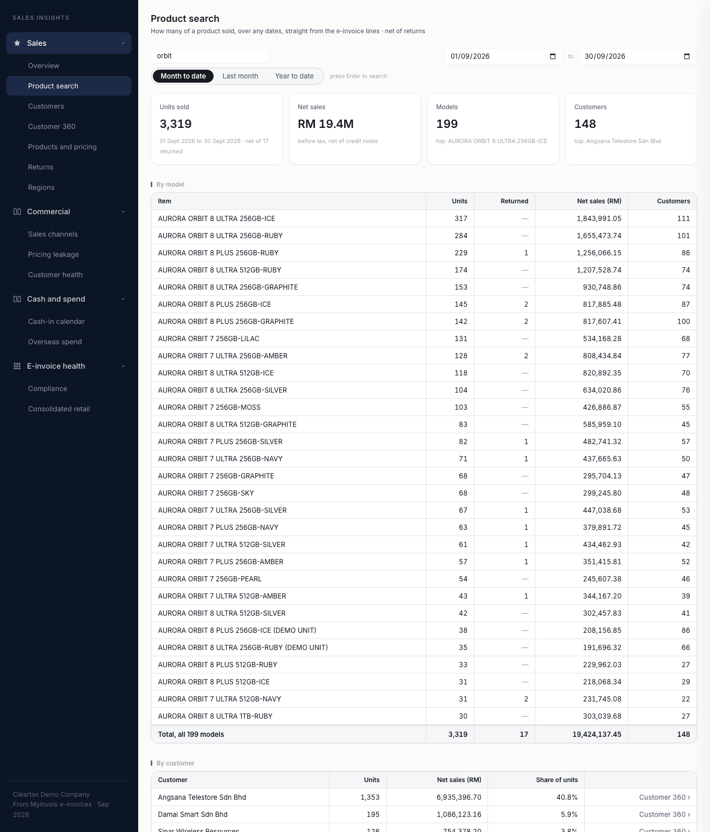This screenshot has height=832, width=710.
Task: Click the Damai Smart Sdn Bhd customer name
Action: [x=192, y=814]
